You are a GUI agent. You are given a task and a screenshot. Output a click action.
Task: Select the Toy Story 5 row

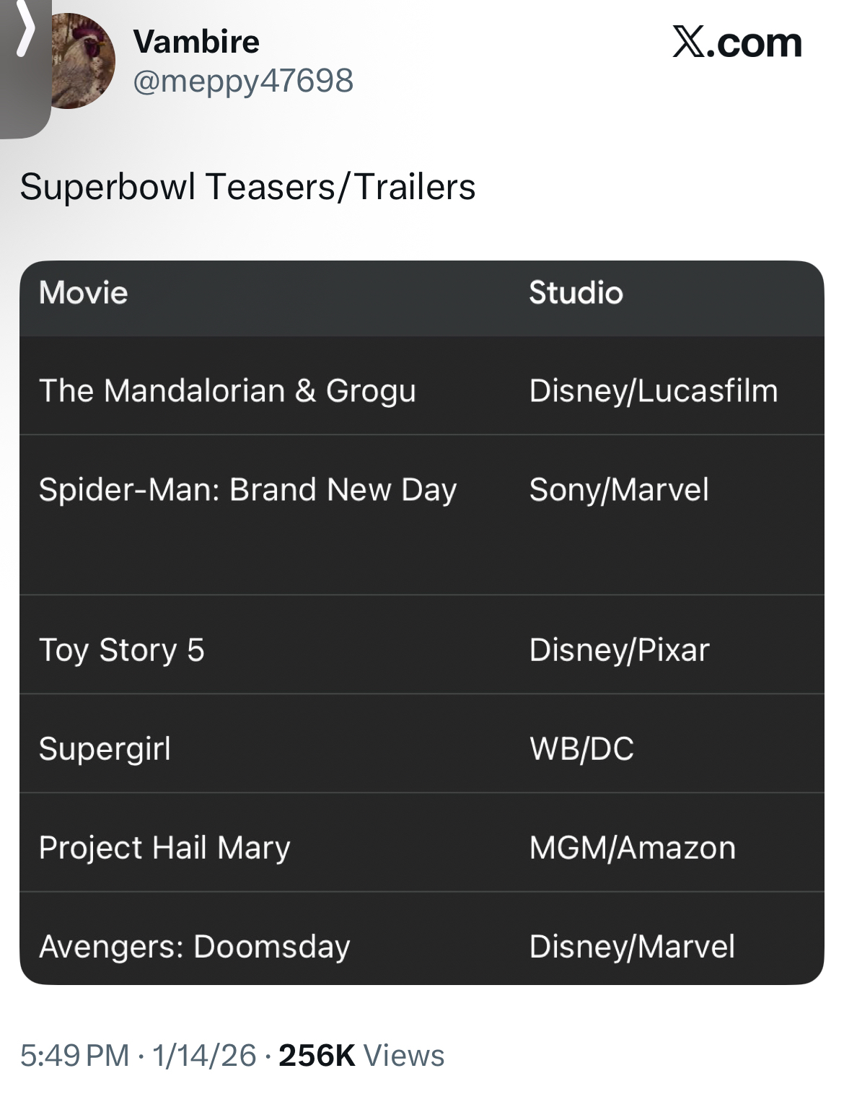(122, 650)
